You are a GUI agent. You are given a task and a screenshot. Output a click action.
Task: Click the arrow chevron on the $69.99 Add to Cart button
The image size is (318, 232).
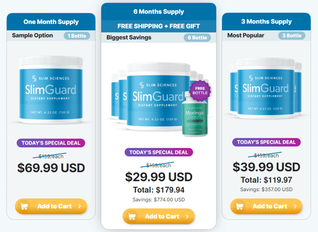(x=79, y=206)
